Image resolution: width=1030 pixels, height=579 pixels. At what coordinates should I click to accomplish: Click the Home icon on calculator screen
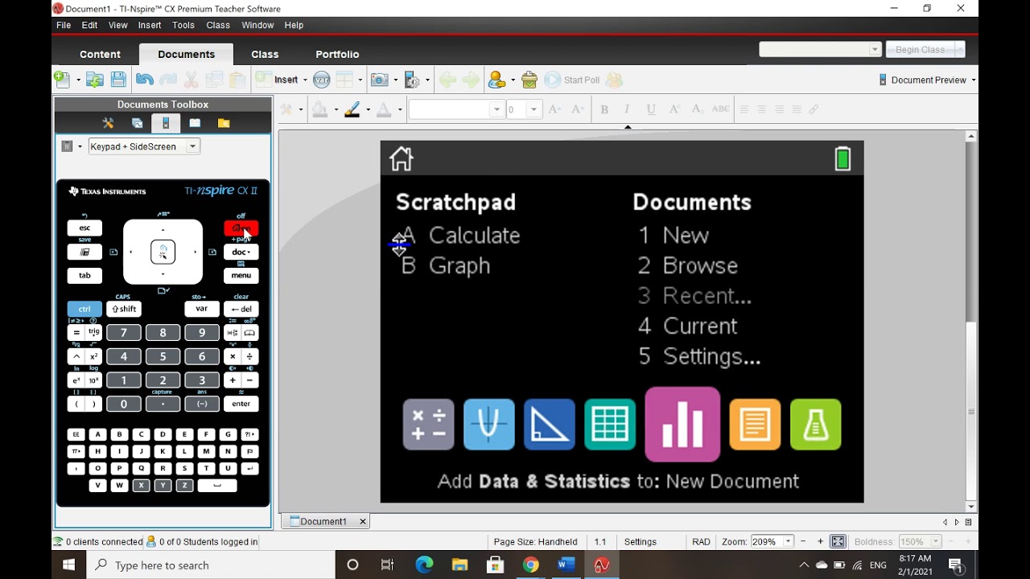(x=401, y=158)
